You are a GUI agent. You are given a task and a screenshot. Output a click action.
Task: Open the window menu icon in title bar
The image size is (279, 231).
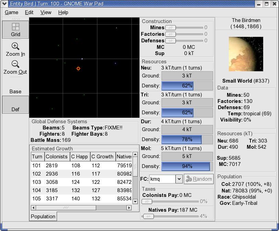click(x=4, y=4)
